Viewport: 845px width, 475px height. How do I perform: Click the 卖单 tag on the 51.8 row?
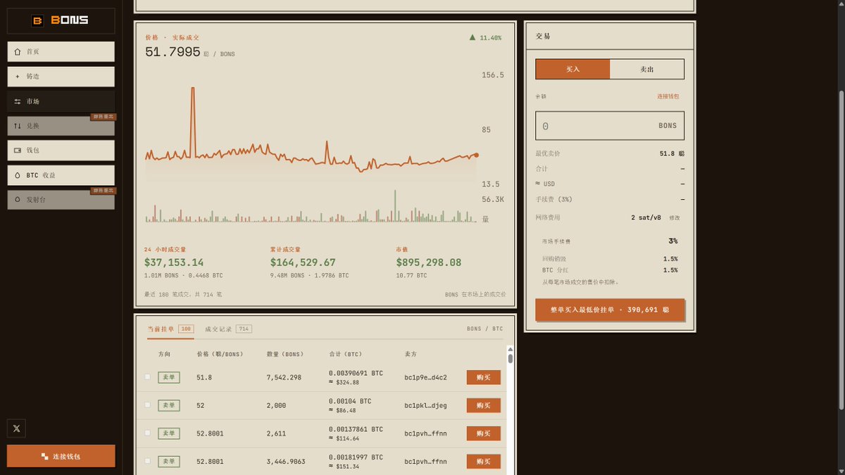point(169,377)
